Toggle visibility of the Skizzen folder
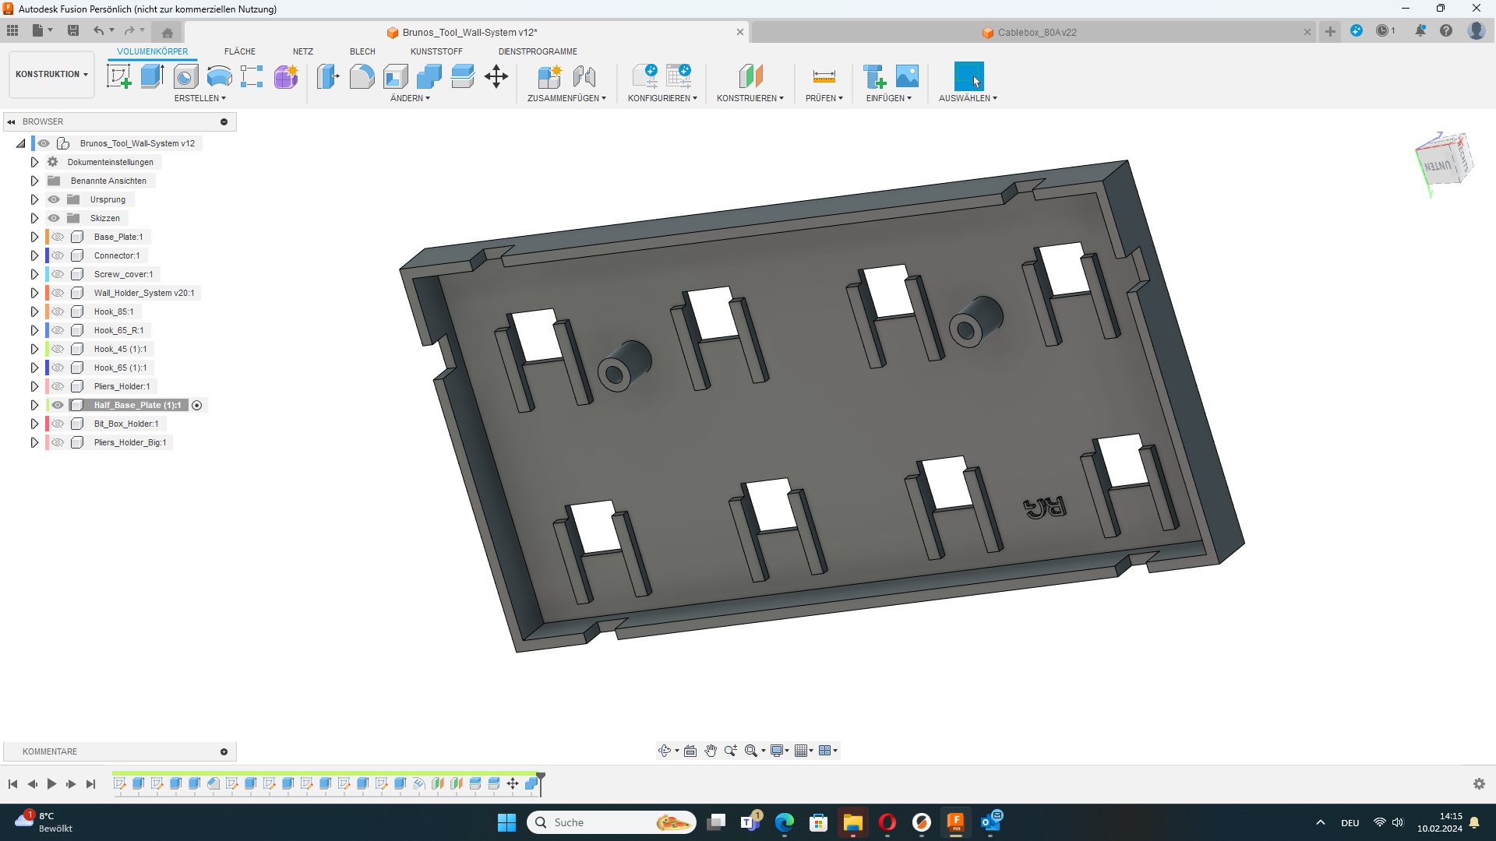 [x=54, y=218]
